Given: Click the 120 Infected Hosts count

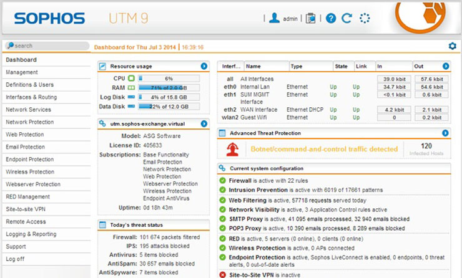Looking at the screenshot, I should (x=426, y=149).
